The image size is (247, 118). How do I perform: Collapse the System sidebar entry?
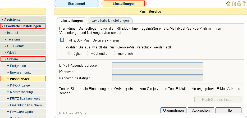click(23, 59)
